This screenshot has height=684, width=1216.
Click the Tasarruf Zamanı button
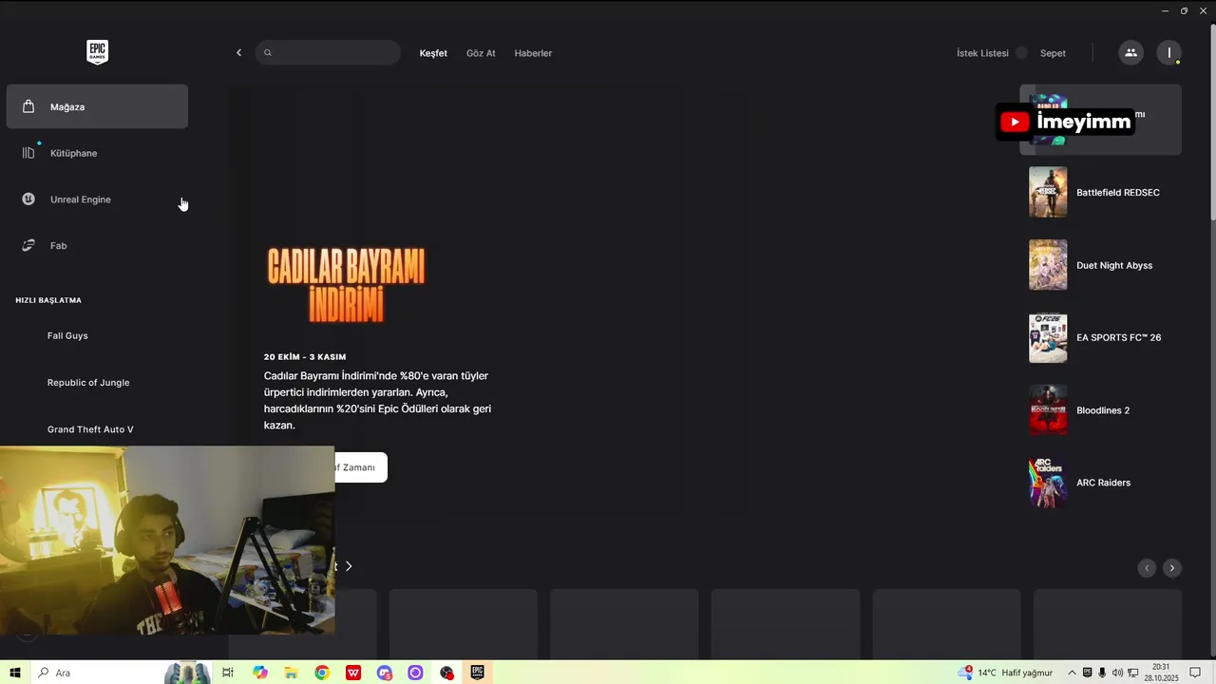[361, 467]
